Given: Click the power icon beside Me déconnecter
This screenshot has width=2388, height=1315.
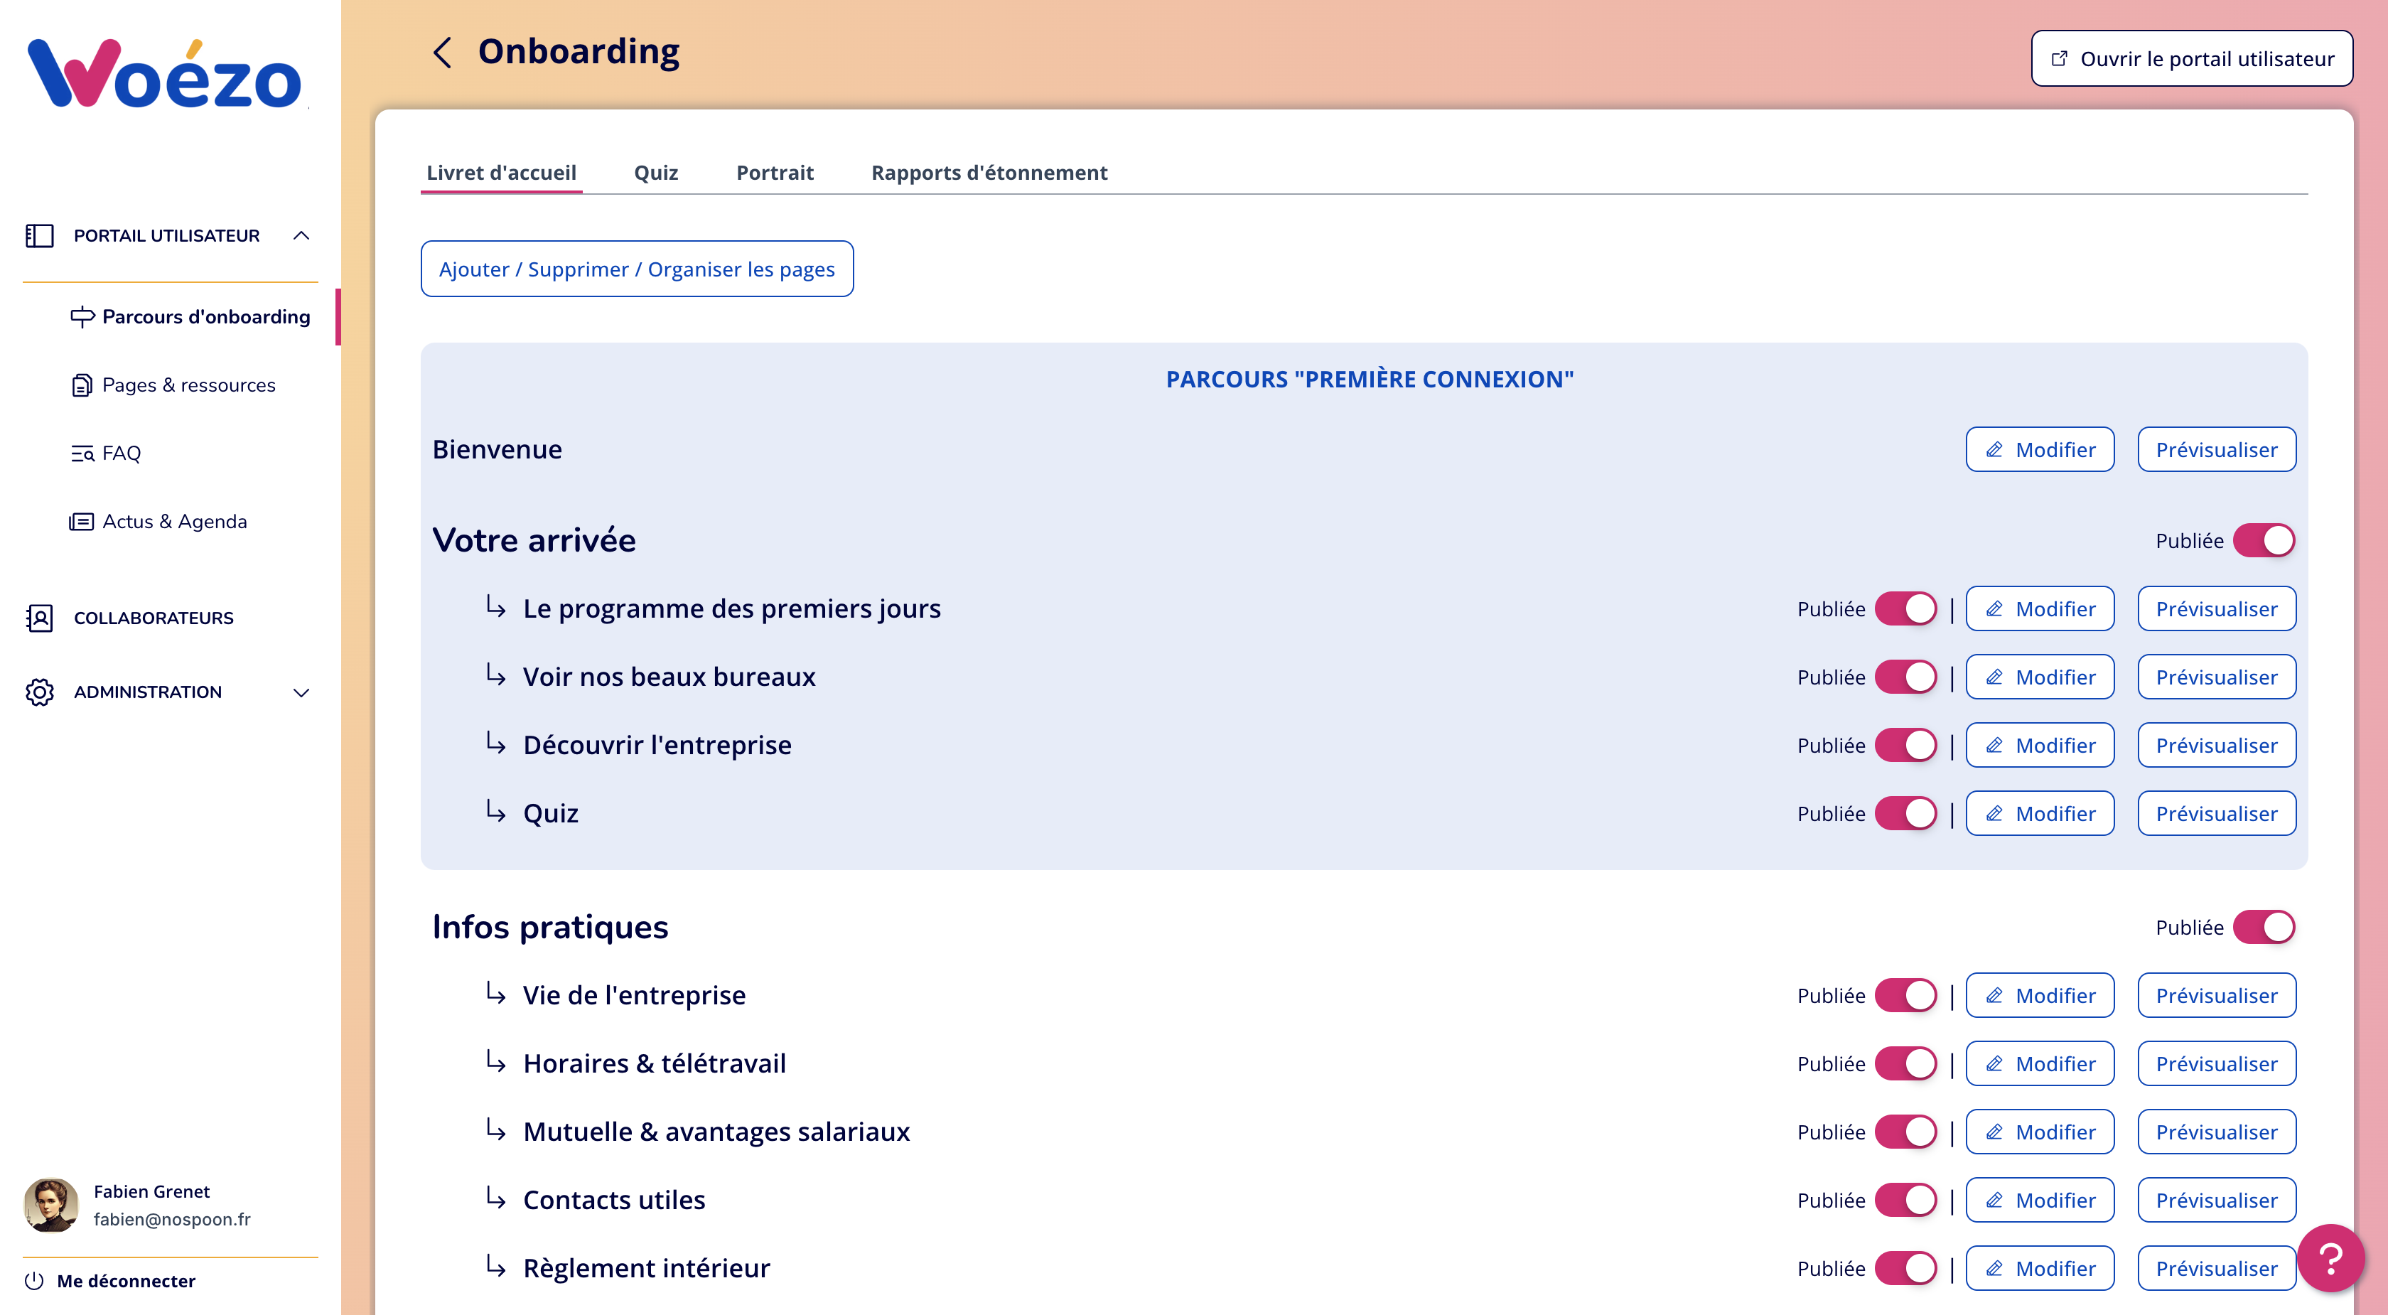Looking at the screenshot, I should [34, 1281].
